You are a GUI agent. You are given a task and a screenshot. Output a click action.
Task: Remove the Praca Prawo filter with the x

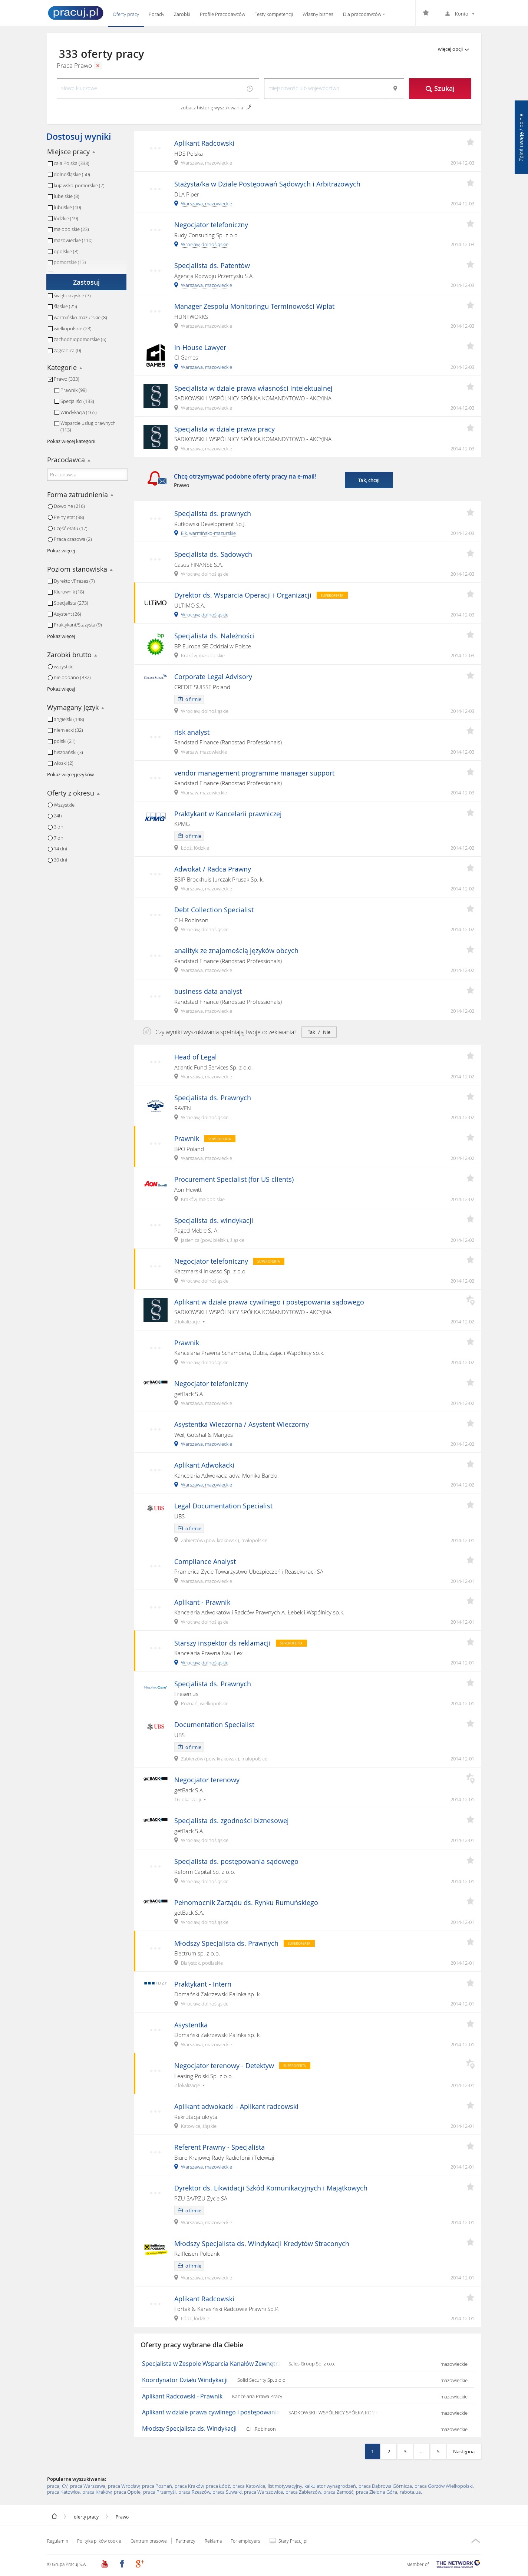(98, 66)
